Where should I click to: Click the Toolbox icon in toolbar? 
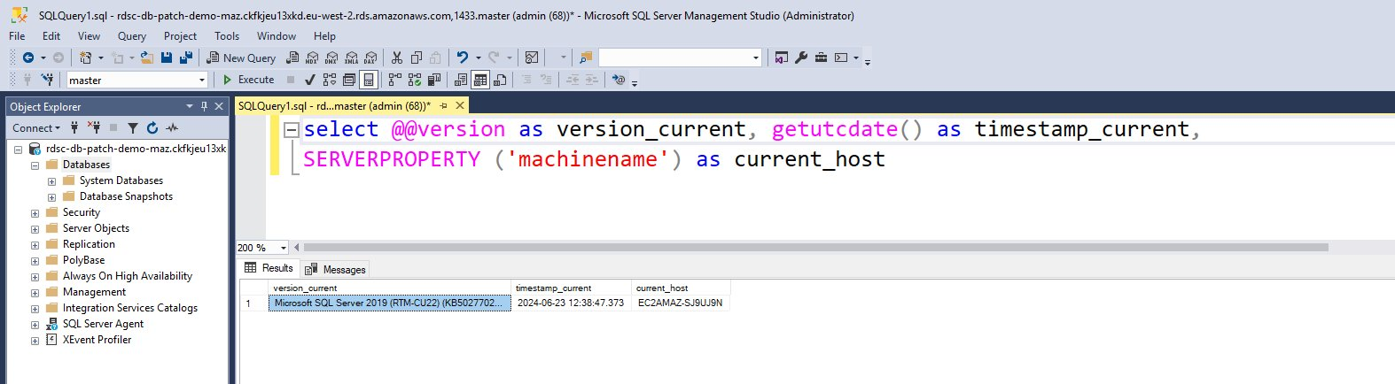(821, 58)
